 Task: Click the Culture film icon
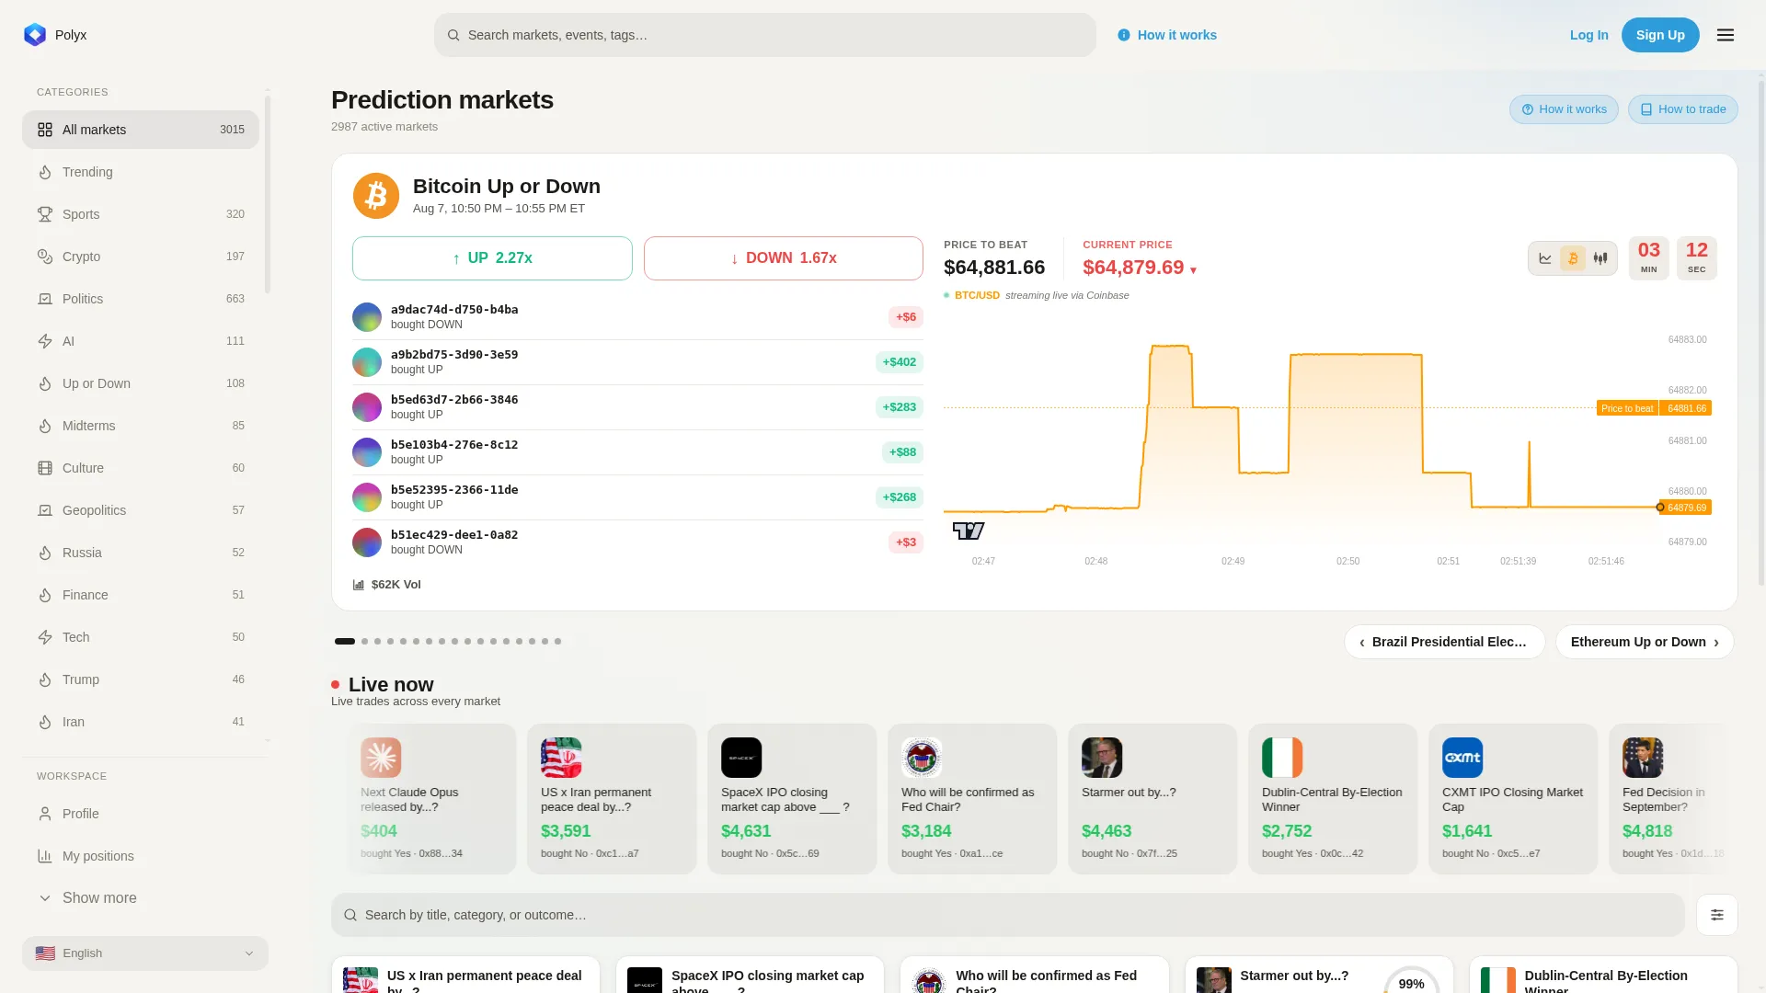tap(45, 468)
